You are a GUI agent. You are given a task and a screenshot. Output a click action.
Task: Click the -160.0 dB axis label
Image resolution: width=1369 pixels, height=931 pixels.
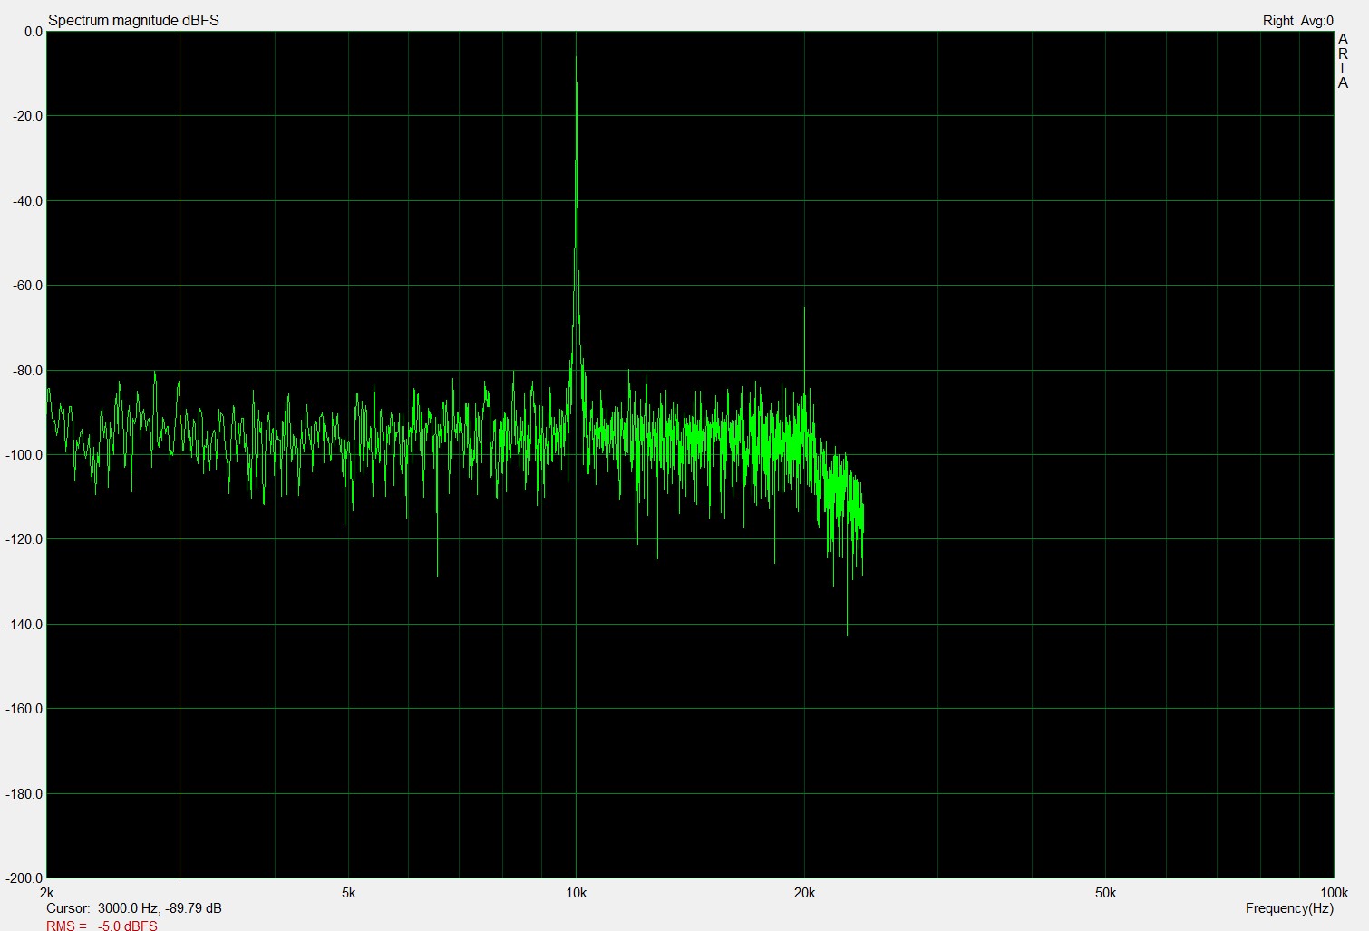(x=24, y=708)
